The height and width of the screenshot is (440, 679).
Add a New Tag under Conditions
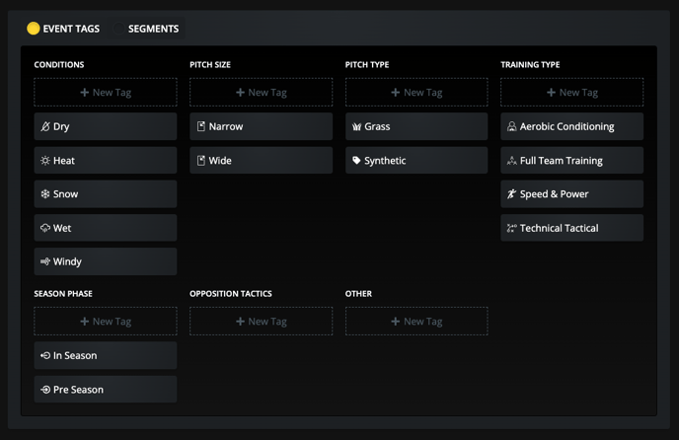(x=106, y=93)
